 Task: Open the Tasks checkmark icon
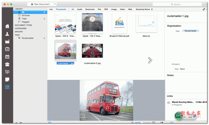pyautogui.click(x=7, y=49)
